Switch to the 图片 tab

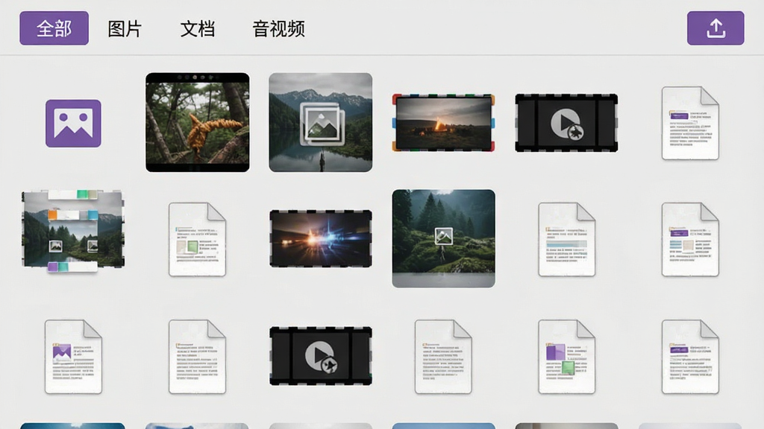click(x=125, y=29)
